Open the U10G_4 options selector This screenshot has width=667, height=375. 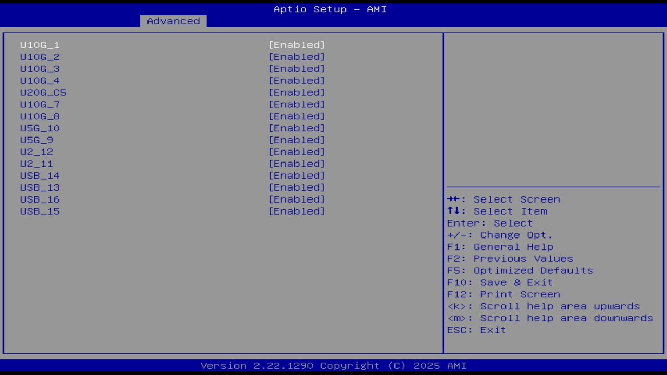297,80
